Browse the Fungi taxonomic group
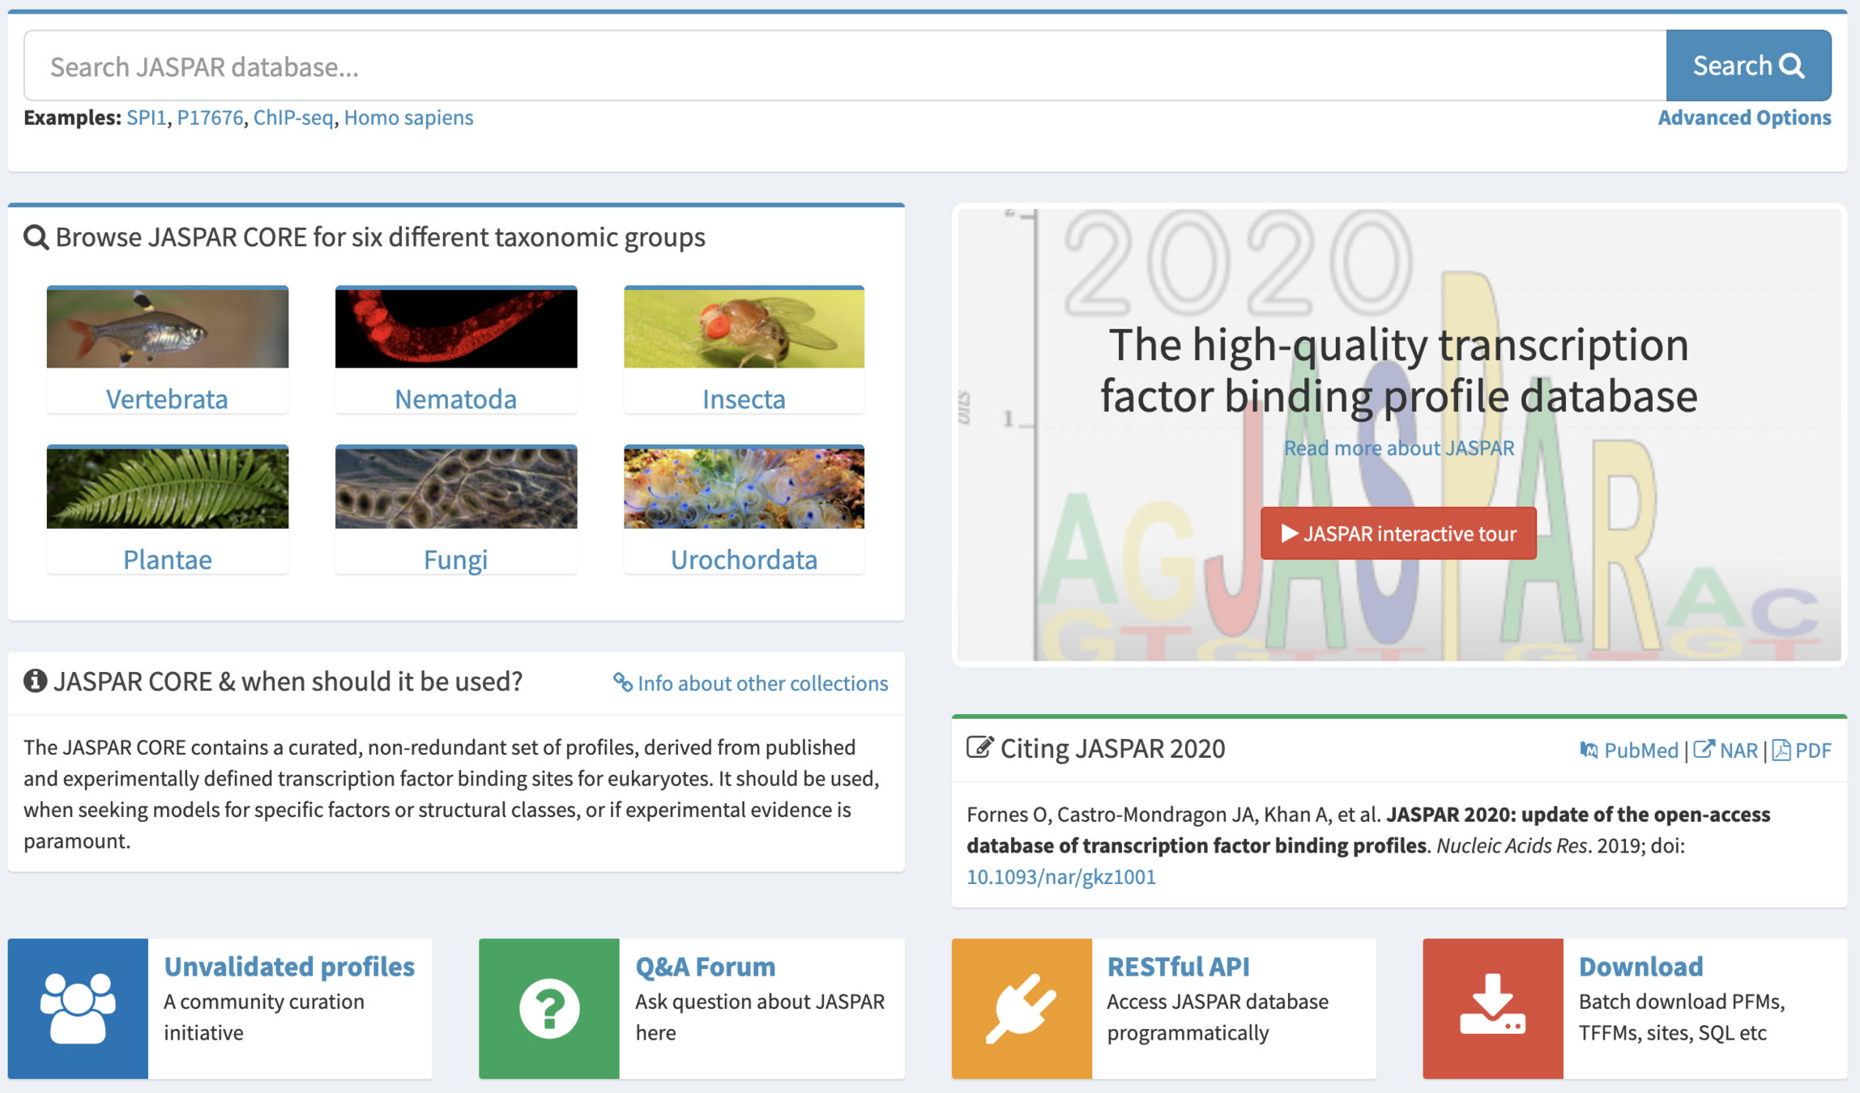Viewport: 1860px width, 1093px height. (x=455, y=559)
